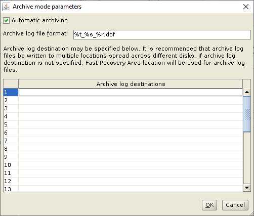Close the Archive mode parameters dialog

click(246, 7)
